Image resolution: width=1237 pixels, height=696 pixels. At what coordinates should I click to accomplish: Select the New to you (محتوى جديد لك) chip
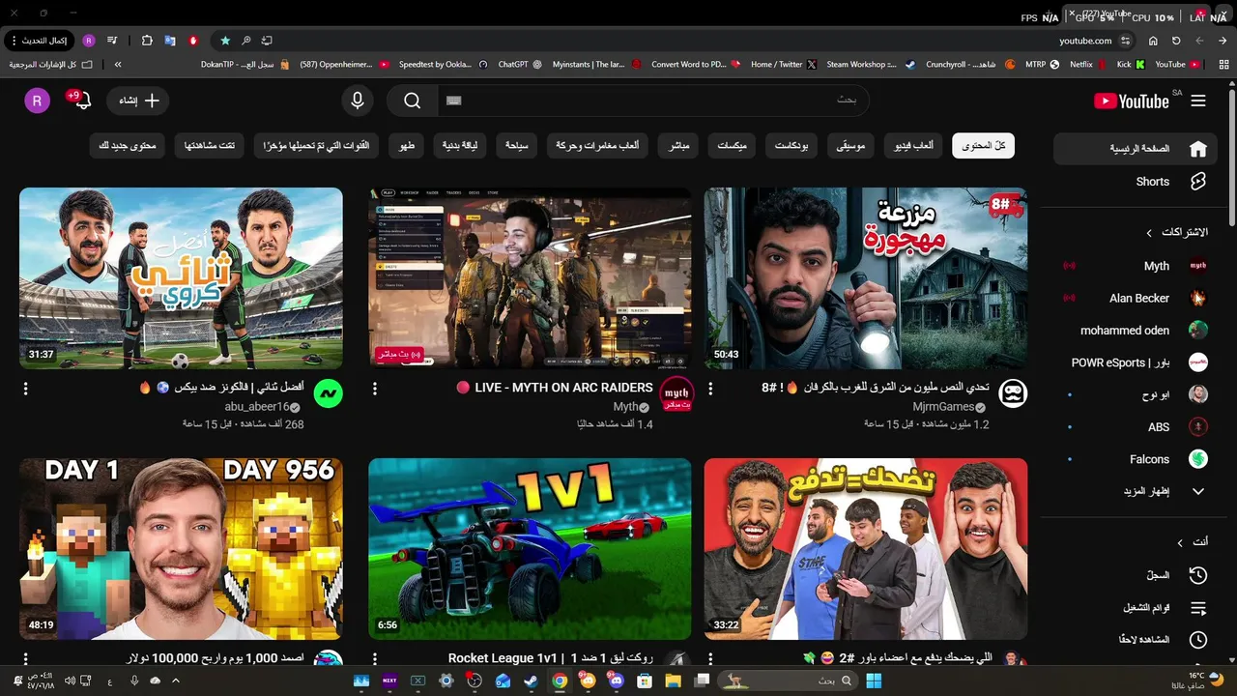click(128, 146)
